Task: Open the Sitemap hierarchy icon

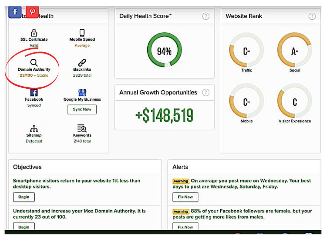Action: pos(34,128)
